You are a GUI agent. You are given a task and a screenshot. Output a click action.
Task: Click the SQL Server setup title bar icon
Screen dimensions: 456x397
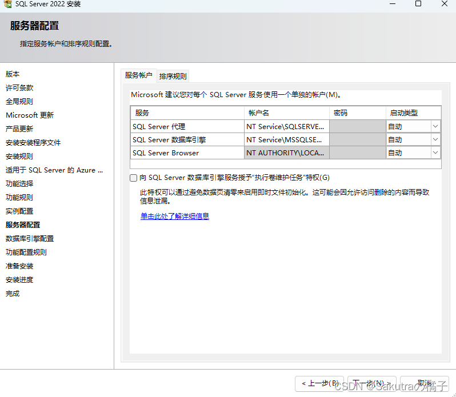(x=8, y=4)
